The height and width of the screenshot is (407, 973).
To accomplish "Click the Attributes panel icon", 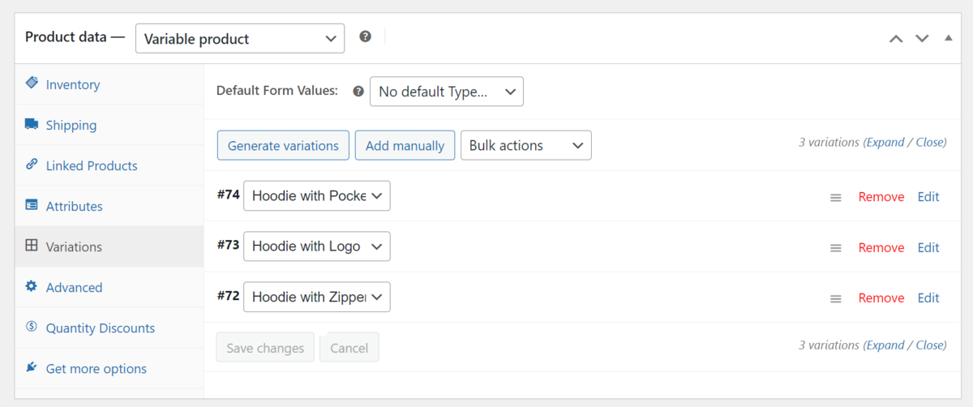I will (x=32, y=204).
